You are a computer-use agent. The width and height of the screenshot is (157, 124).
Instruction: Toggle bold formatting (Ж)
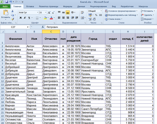[x=21, y=18]
